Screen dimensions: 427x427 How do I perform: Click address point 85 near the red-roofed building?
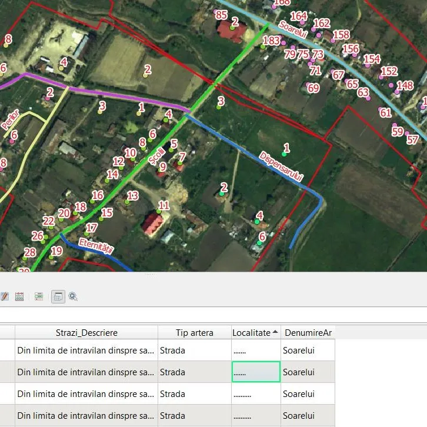coord(218,23)
